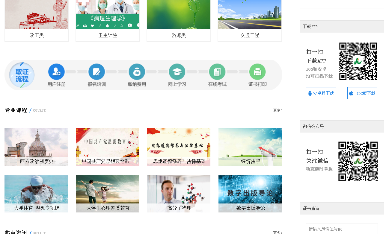The height and width of the screenshot is (234, 386).
Task: Click the 在线考试 online exam icon
Action: [x=217, y=72]
